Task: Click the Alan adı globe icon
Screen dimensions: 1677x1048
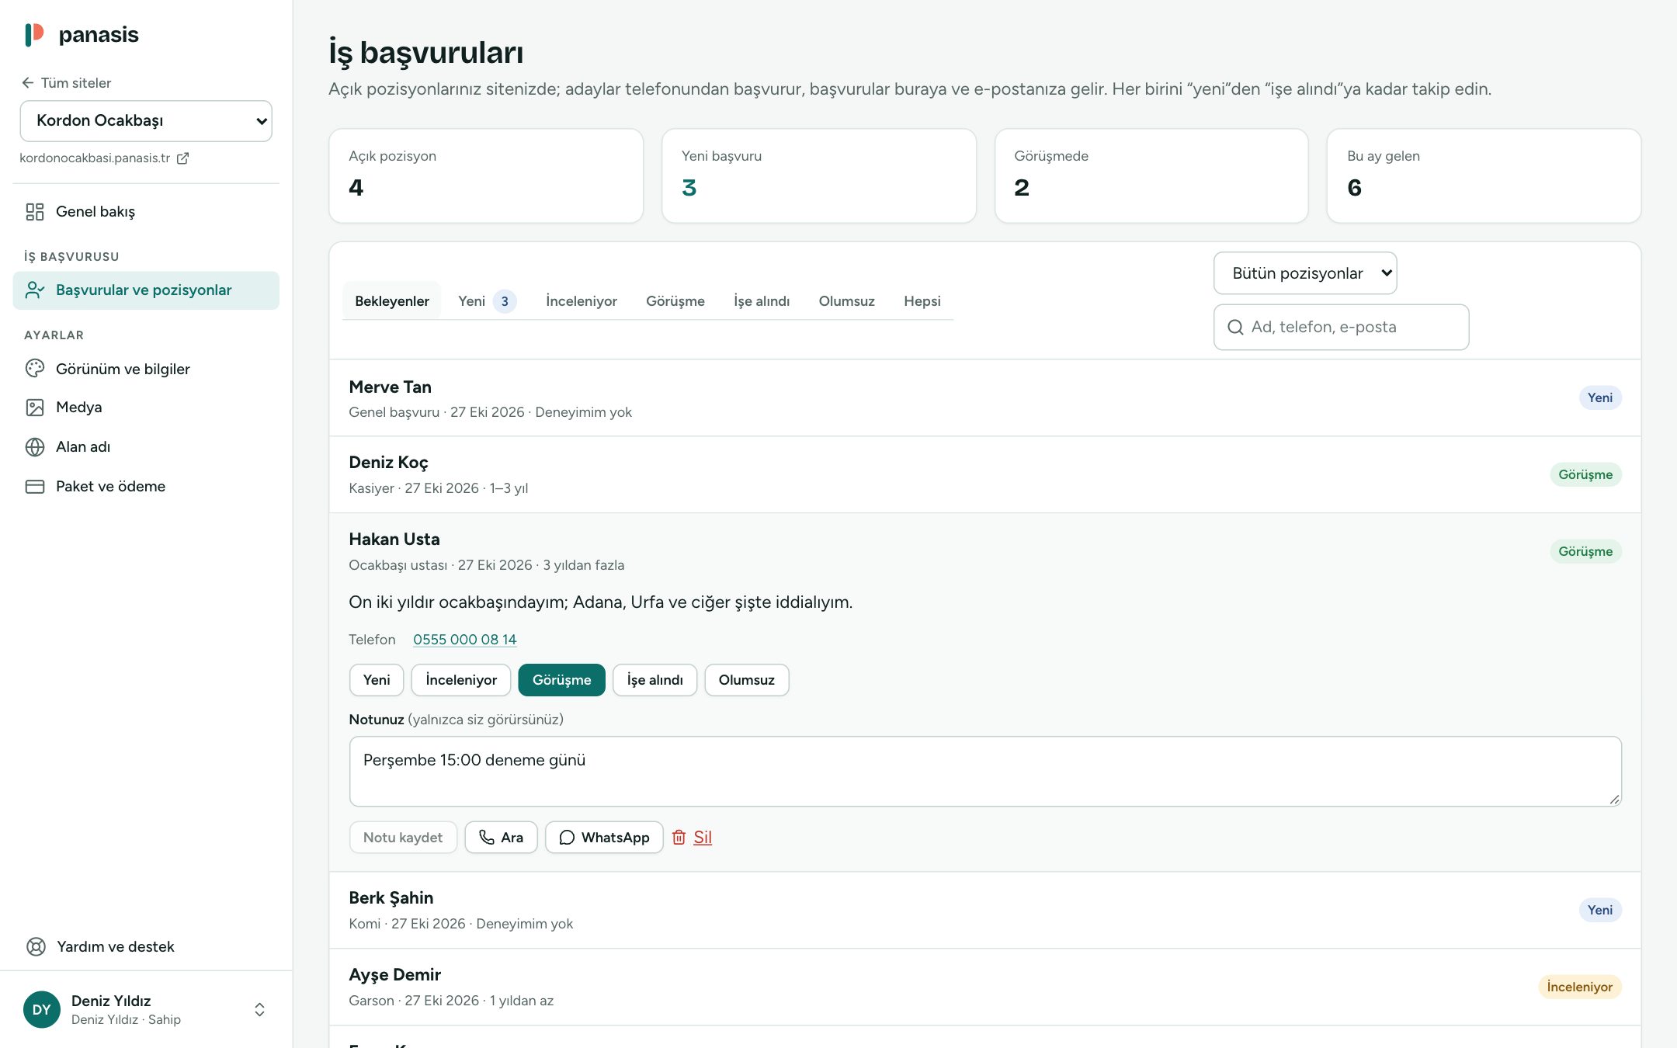Action: (x=35, y=447)
